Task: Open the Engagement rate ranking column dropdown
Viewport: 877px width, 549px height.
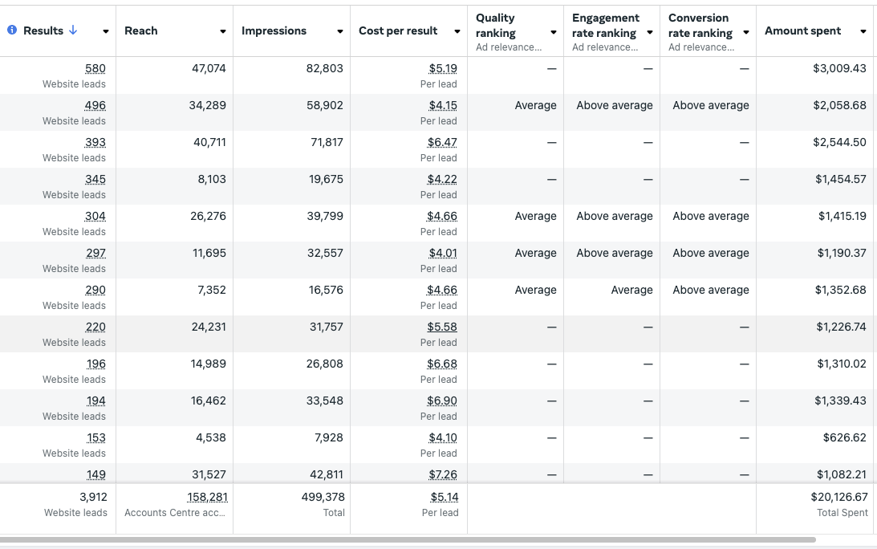Action: coord(649,32)
